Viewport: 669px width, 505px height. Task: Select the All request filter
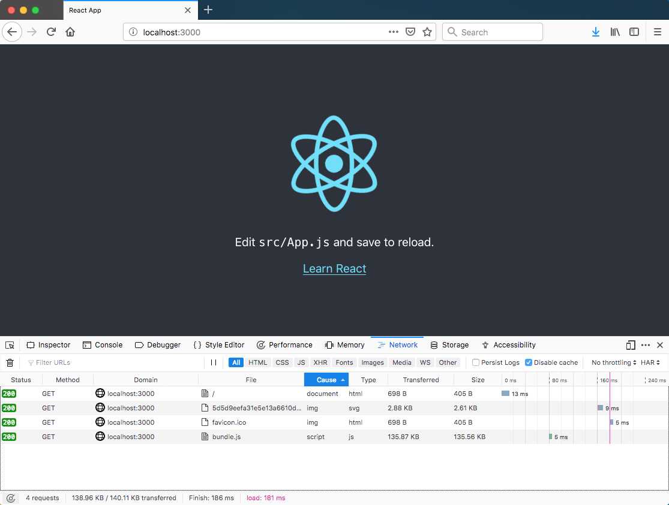[x=236, y=362]
